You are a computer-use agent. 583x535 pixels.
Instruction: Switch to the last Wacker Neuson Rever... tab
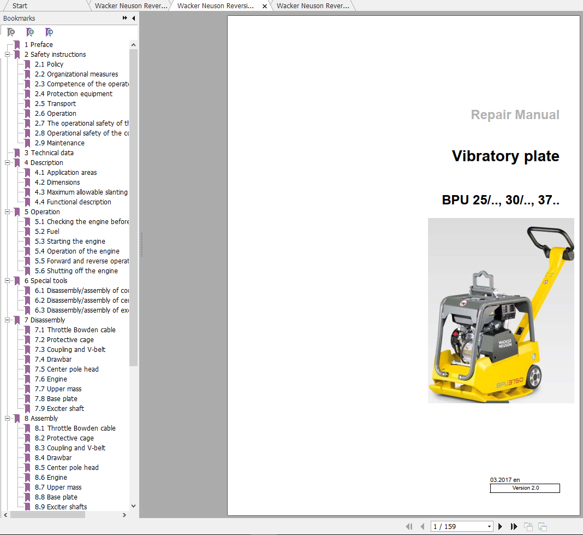click(313, 5)
